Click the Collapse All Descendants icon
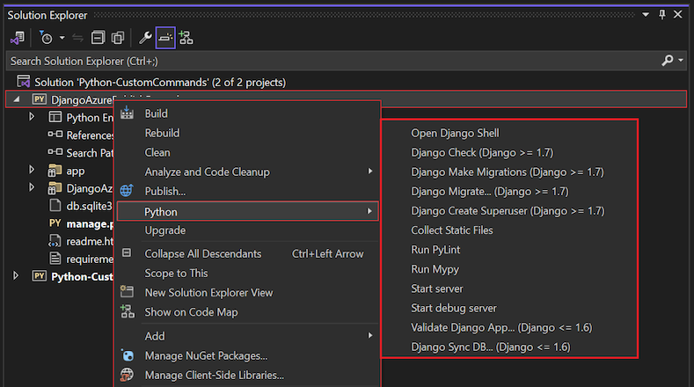The height and width of the screenshot is (387, 694). point(127,252)
